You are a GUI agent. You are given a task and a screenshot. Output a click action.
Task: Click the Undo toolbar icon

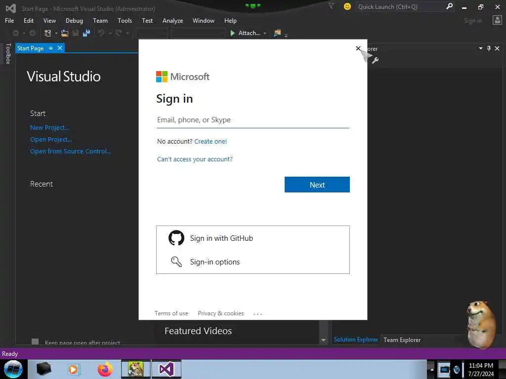(101, 33)
